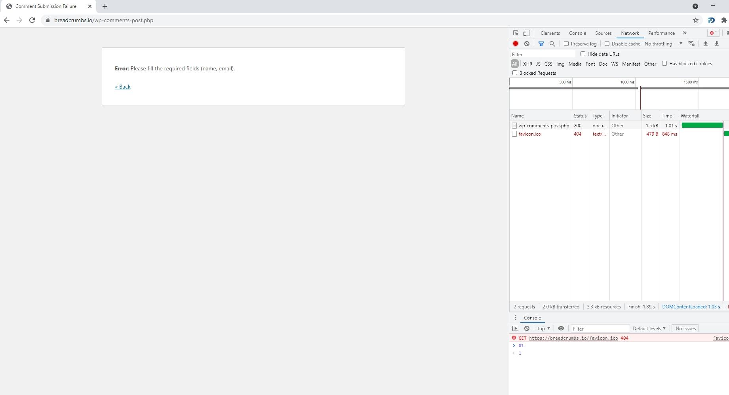Focus the network Filter text field

[x=543, y=54]
